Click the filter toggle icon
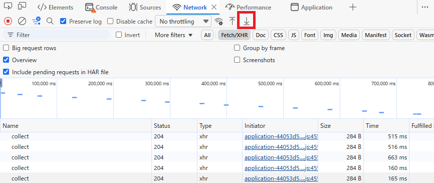The height and width of the screenshot is (183, 434). point(36,21)
